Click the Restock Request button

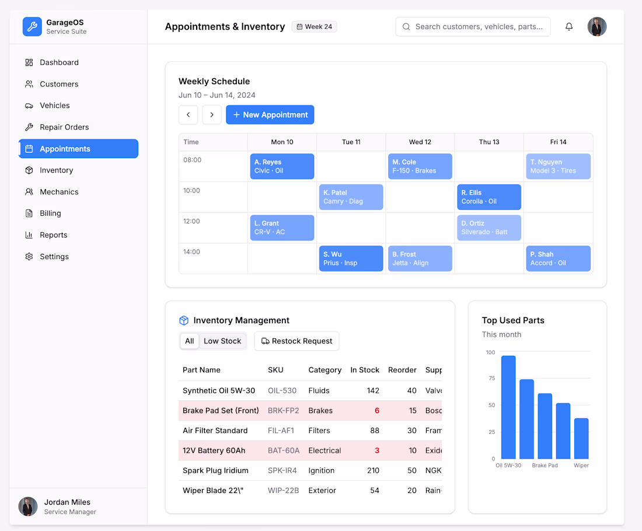(297, 341)
